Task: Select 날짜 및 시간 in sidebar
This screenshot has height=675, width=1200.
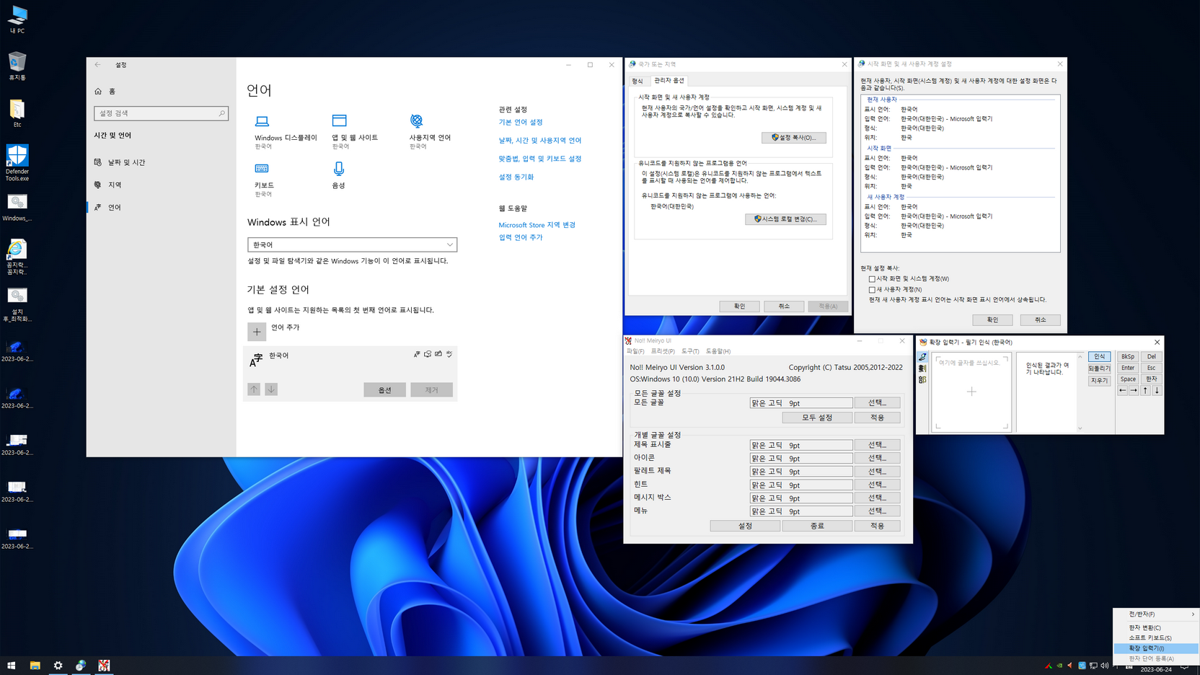Action: tap(120, 162)
